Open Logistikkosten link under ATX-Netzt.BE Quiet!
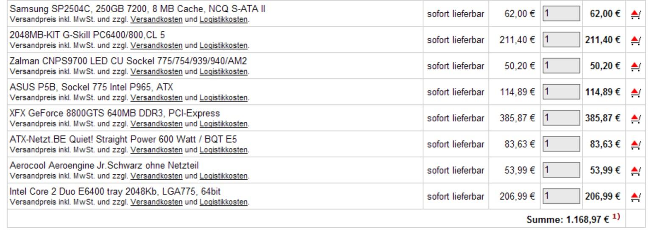 point(223,150)
